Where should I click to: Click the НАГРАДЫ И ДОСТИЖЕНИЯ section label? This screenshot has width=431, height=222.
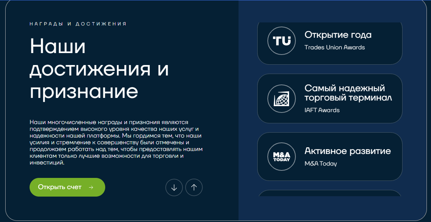pos(78,24)
